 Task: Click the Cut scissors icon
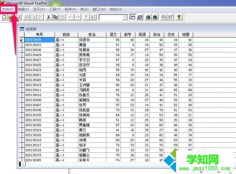49,17
